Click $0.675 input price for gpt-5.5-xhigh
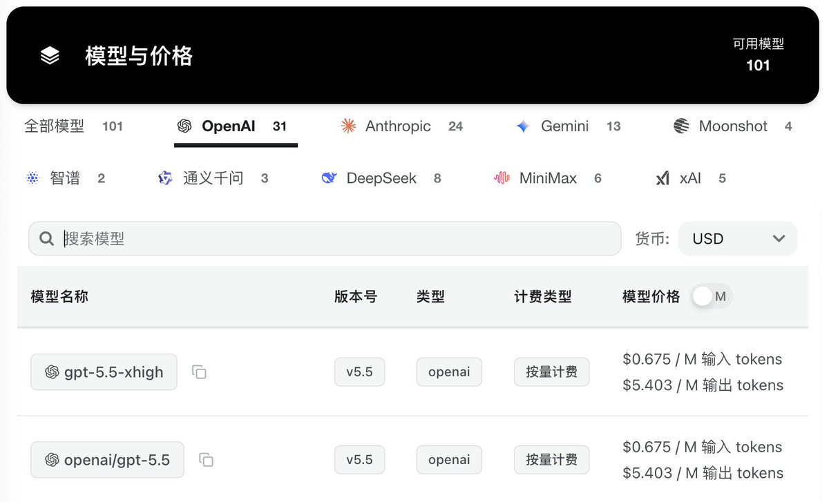The height and width of the screenshot is (502, 829). pyautogui.click(x=703, y=359)
